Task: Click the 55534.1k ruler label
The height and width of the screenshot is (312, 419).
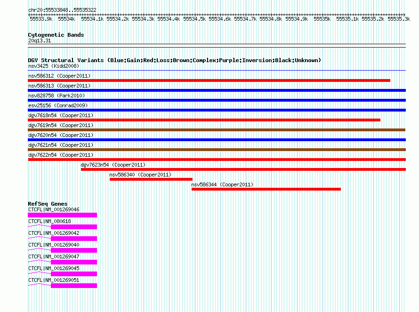Action: click(92, 19)
